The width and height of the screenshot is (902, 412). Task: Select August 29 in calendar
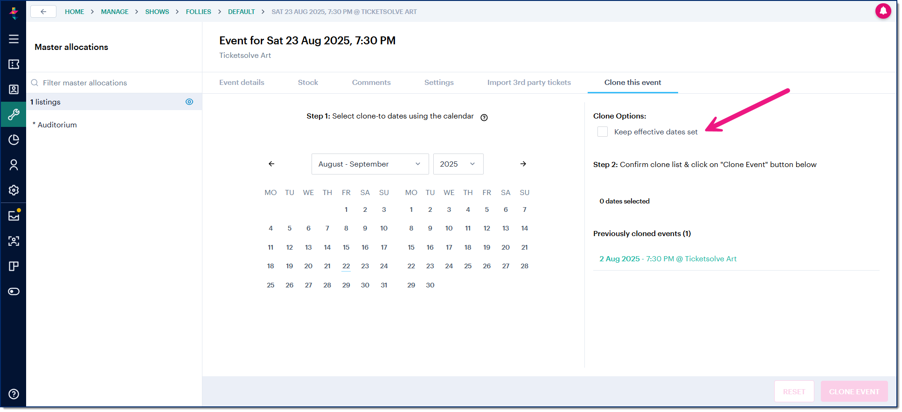346,285
